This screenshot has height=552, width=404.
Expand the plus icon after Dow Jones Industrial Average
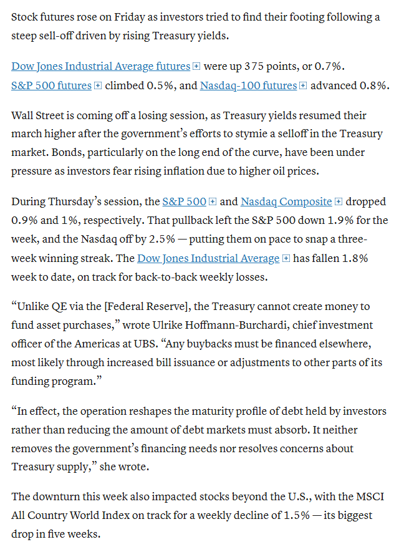(286, 258)
